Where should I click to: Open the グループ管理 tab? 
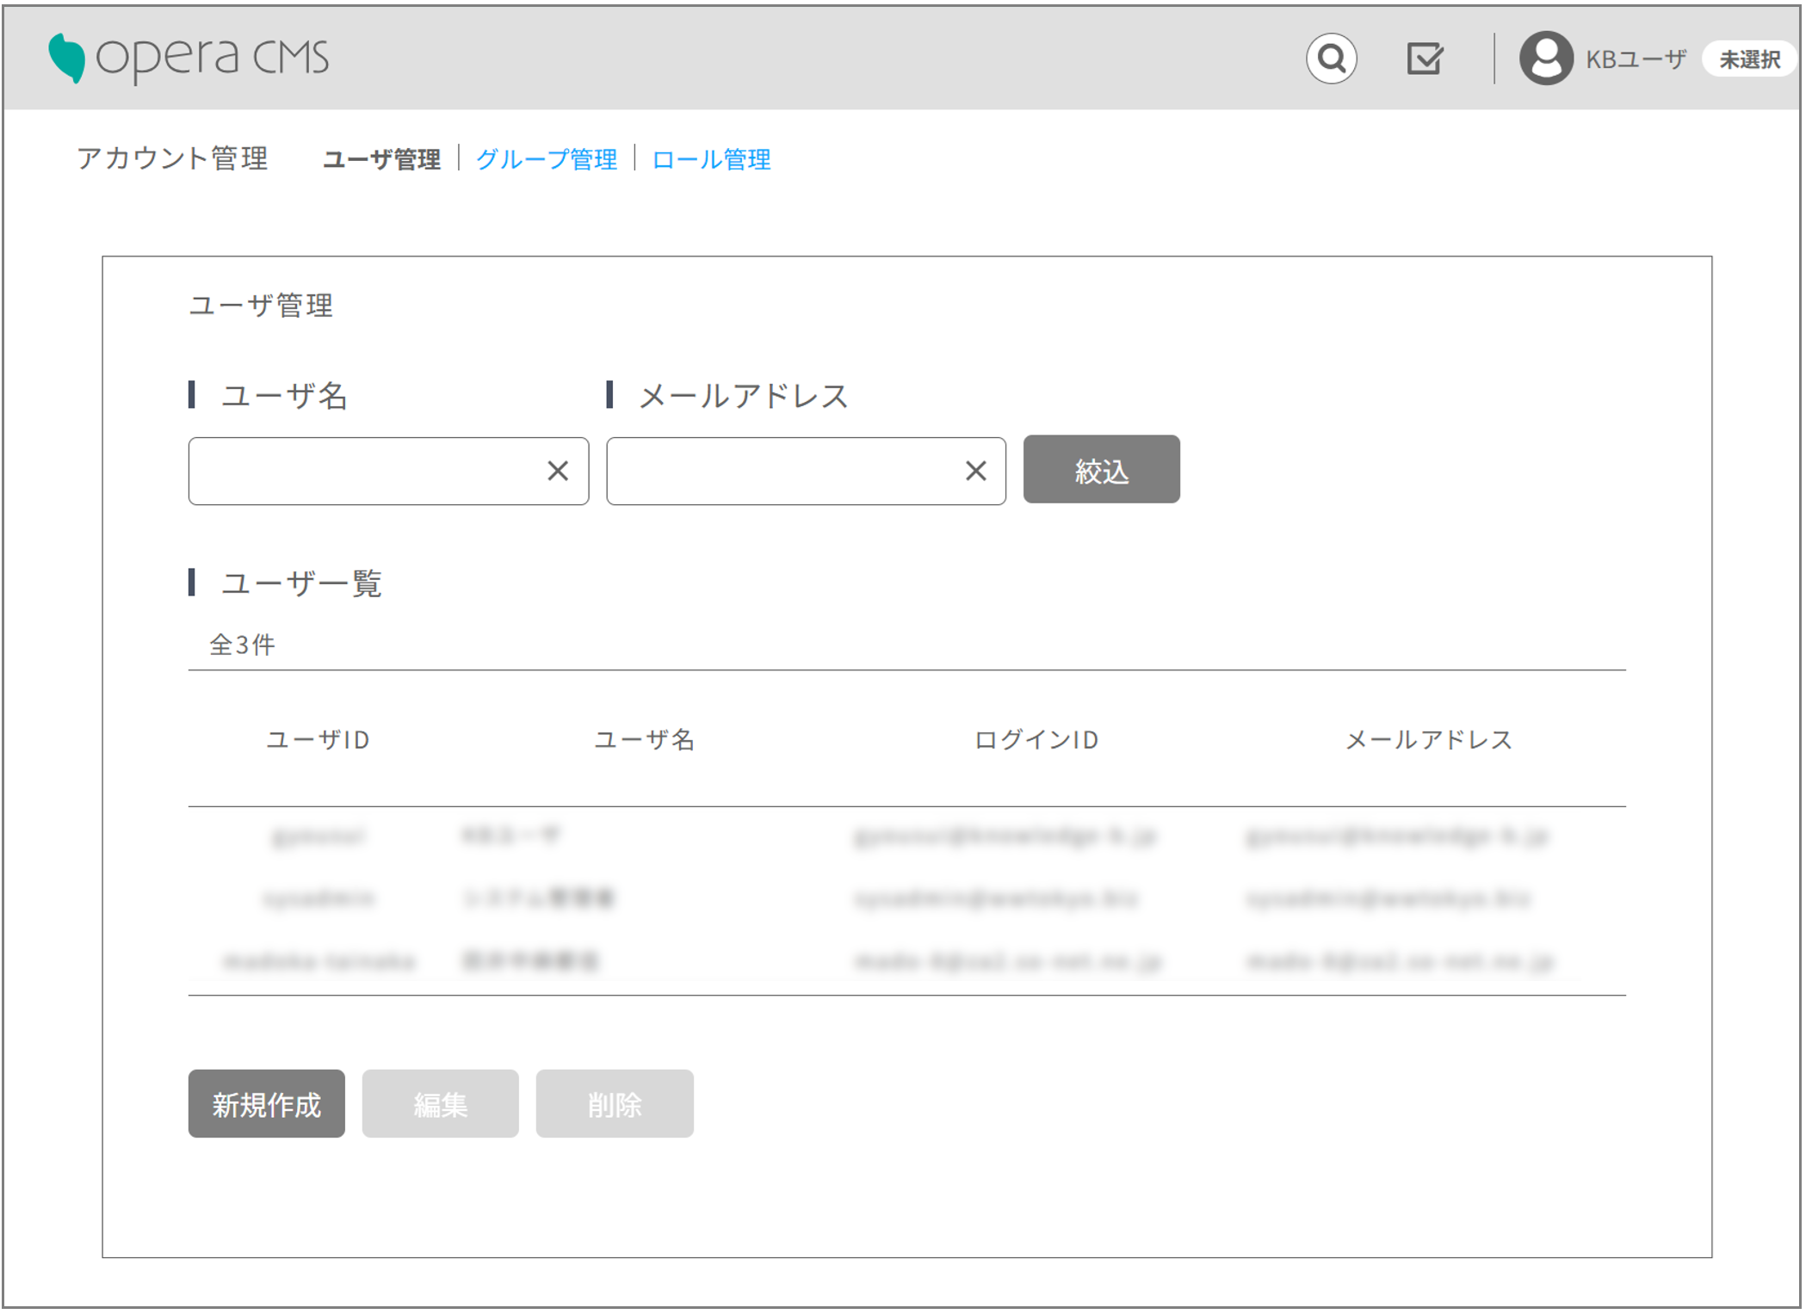(546, 159)
